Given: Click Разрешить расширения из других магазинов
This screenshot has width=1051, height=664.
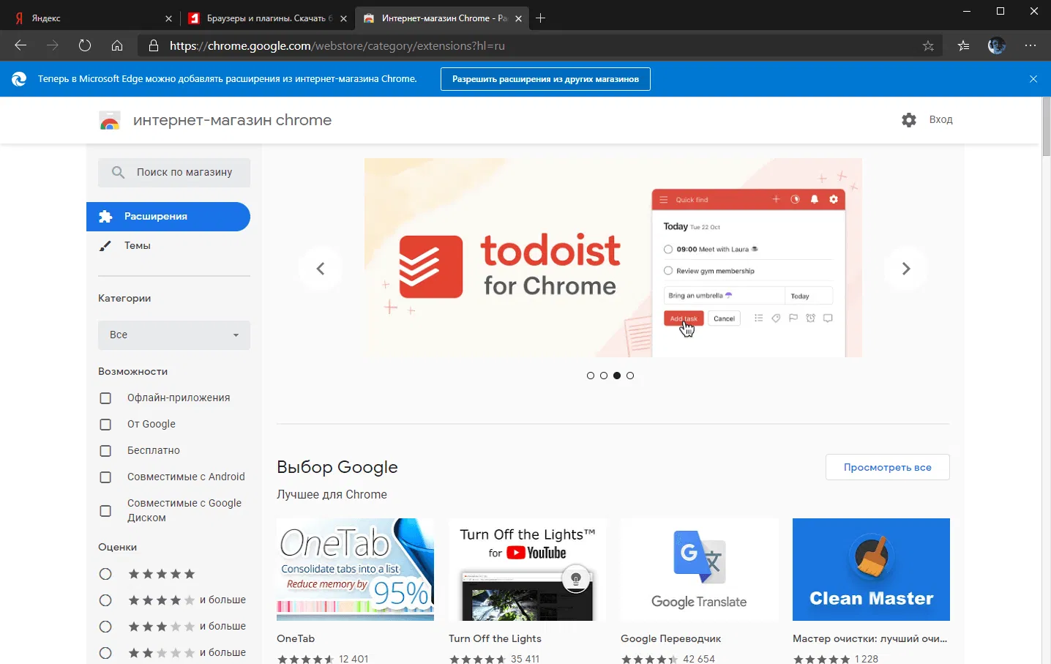Looking at the screenshot, I should (x=545, y=79).
